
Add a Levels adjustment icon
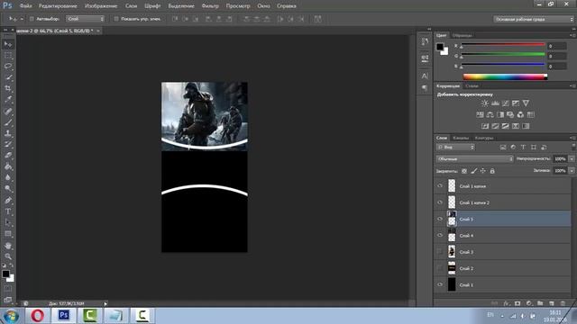point(495,103)
